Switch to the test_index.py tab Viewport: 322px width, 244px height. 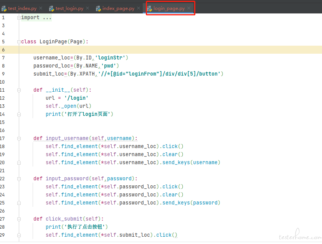click(22, 8)
